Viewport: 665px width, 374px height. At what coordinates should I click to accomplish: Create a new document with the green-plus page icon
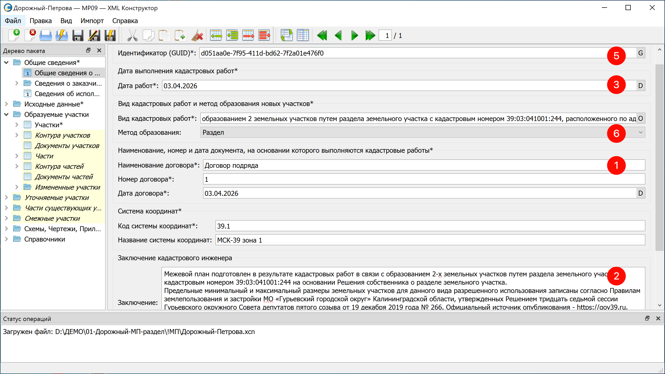pos(14,35)
